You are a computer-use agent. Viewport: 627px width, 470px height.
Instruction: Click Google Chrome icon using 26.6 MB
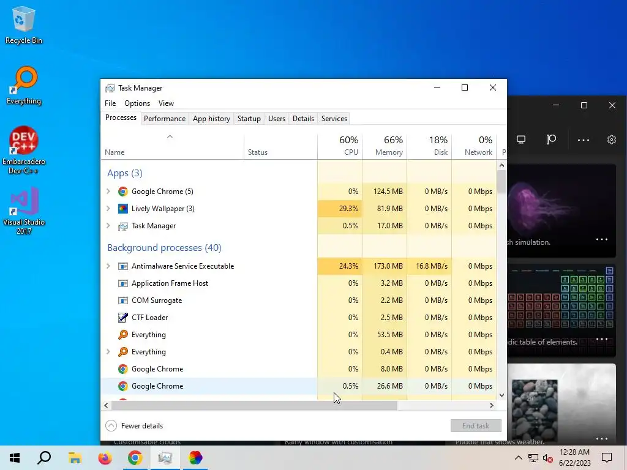(122, 386)
